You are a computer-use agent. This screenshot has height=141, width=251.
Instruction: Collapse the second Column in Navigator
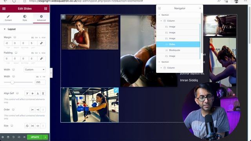pyautogui.click(x=161, y=68)
